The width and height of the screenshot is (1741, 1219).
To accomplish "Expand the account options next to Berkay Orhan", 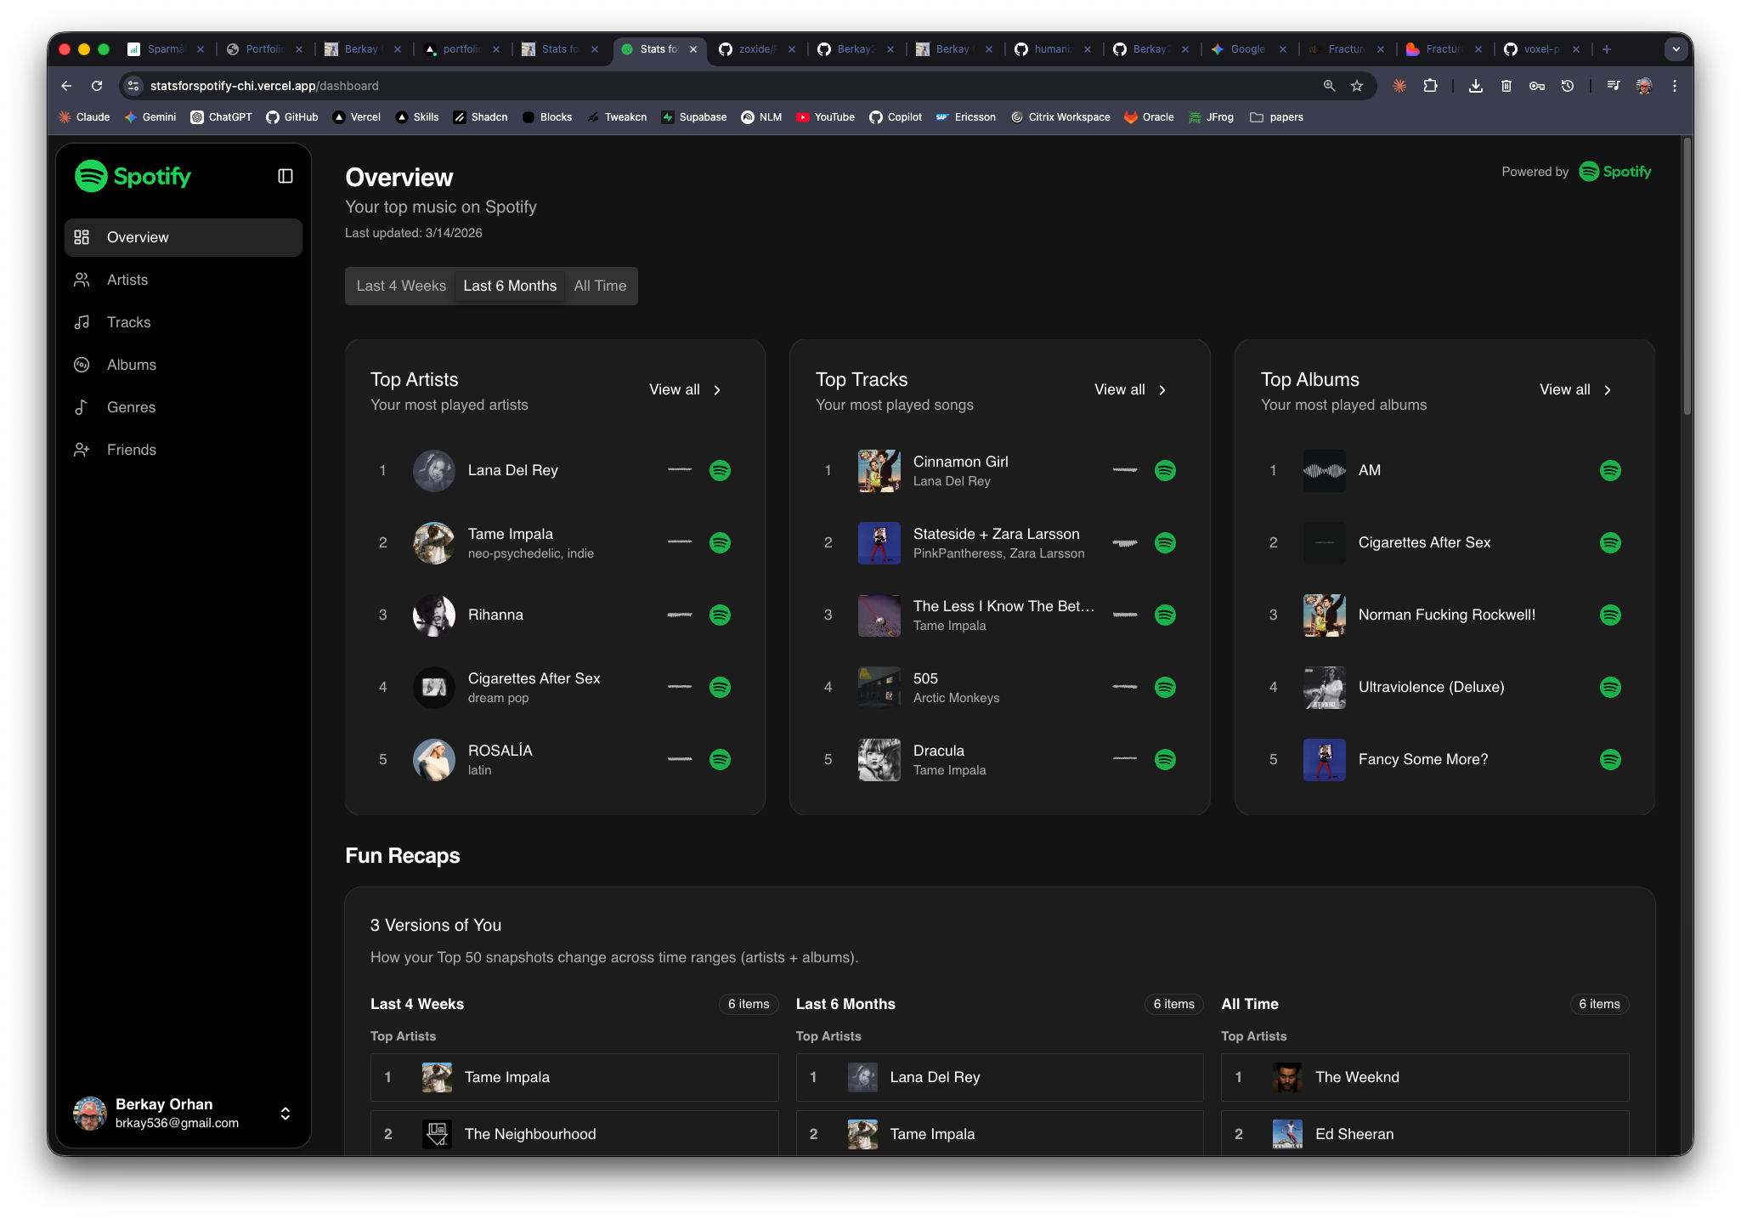I will coord(285,1114).
